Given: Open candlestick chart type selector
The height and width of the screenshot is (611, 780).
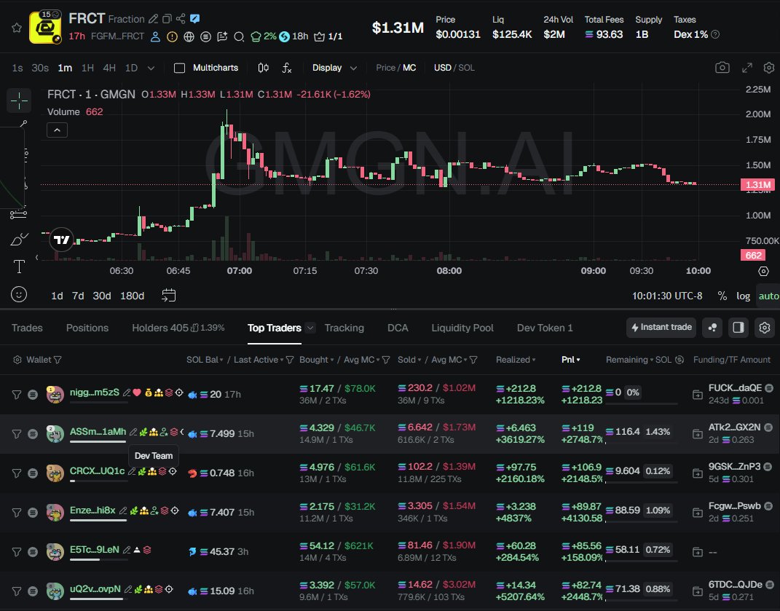Looking at the screenshot, I should click(263, 68).
